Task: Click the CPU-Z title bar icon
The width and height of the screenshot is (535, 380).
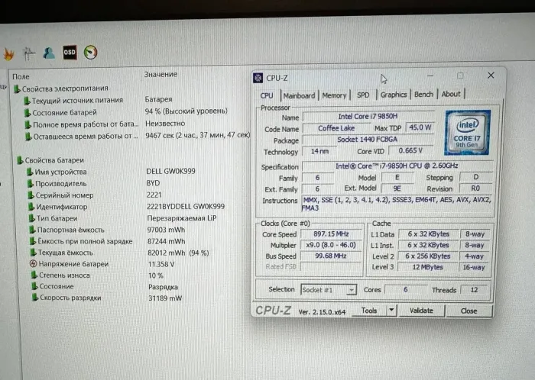Action: pos(259,78)
